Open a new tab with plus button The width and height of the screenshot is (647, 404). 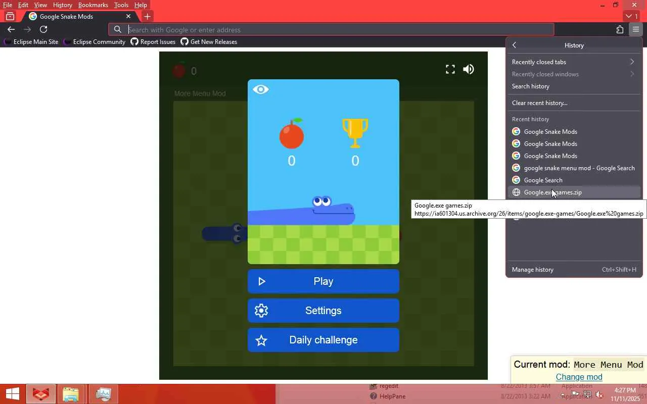click(x=147, y=16)
